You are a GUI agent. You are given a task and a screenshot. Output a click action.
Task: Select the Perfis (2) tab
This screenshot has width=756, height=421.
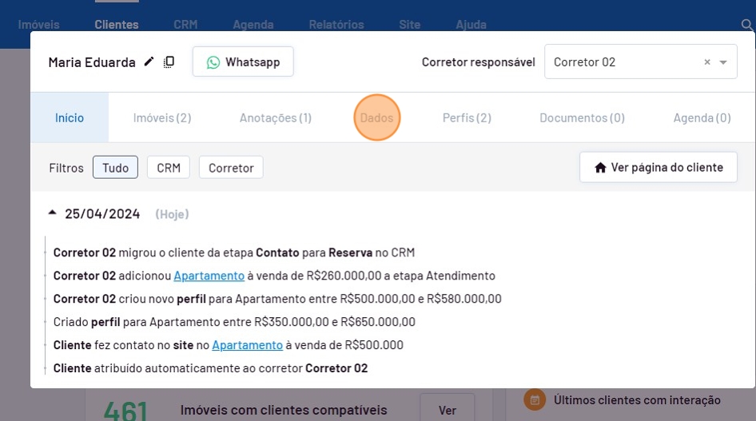tap(467, 118)
